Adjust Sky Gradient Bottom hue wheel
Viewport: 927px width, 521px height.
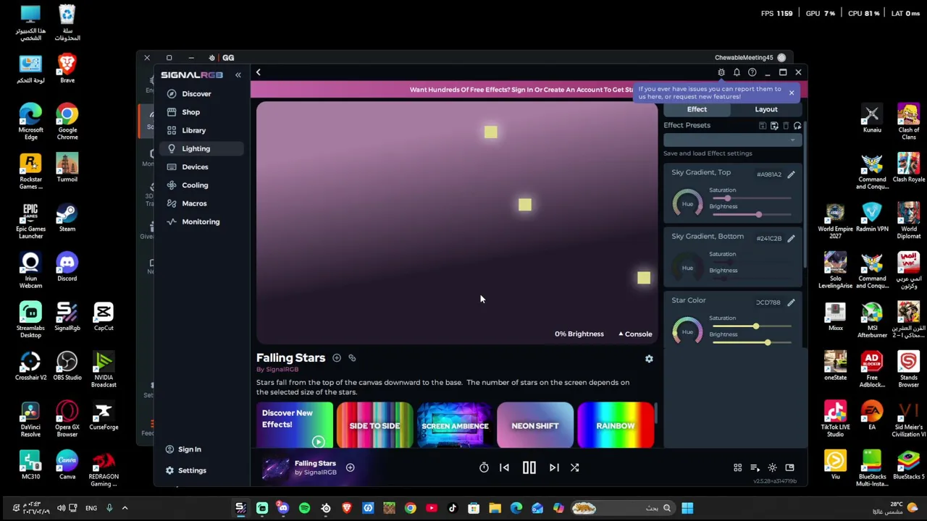tap(687, 268)
